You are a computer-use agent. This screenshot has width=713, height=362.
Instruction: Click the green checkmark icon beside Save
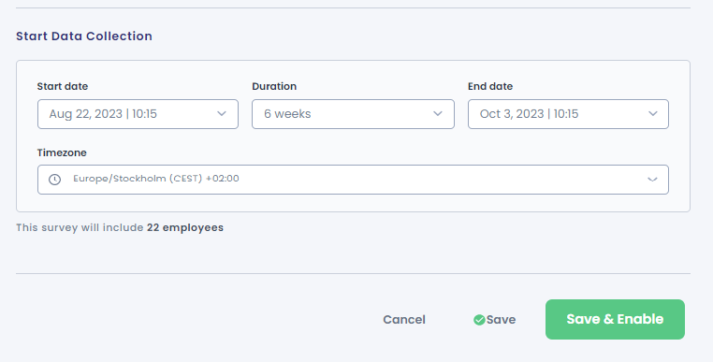coord(479,320)
